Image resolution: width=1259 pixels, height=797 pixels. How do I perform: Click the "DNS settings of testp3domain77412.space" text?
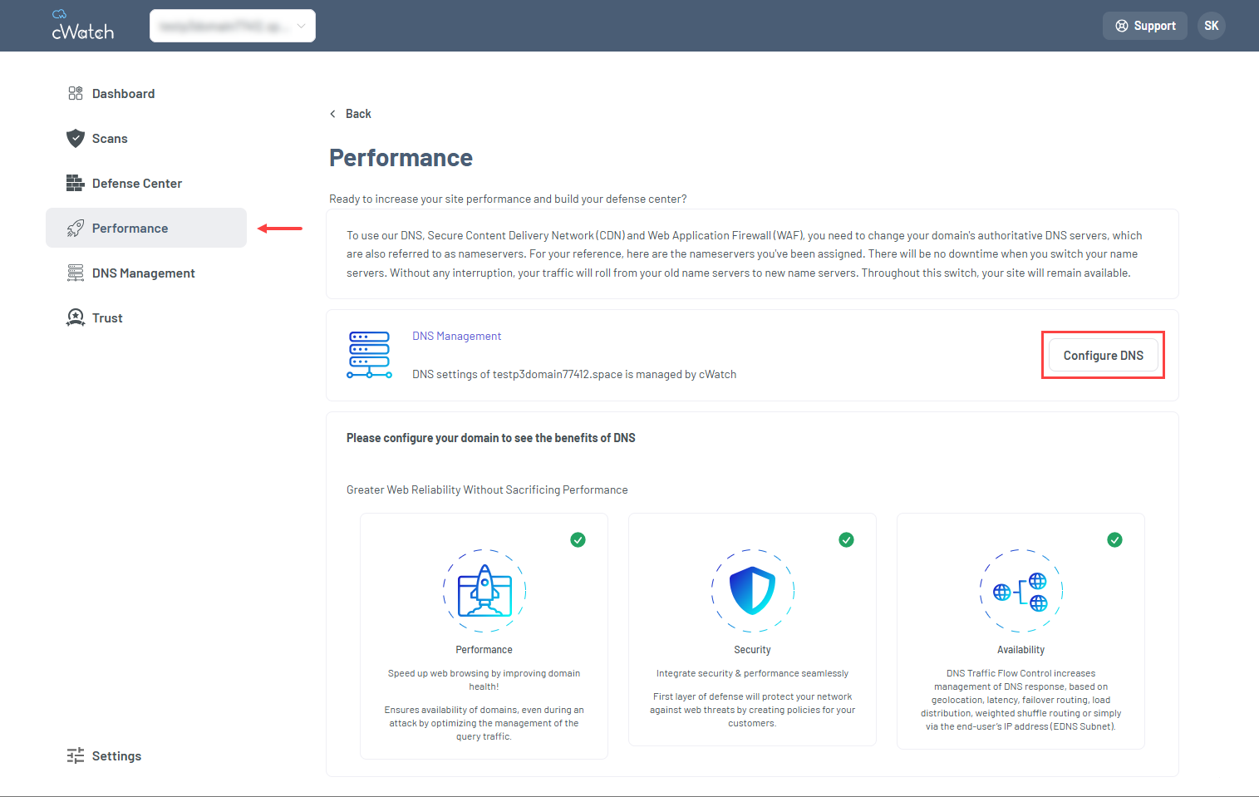[x=574, y=375]
